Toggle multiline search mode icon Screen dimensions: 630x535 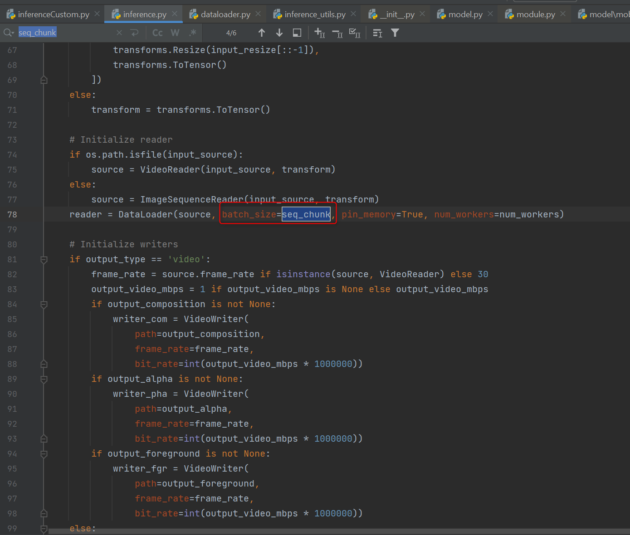(x=377, y=33)
